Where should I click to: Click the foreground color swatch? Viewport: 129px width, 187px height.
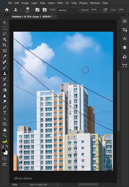point(3,150)
